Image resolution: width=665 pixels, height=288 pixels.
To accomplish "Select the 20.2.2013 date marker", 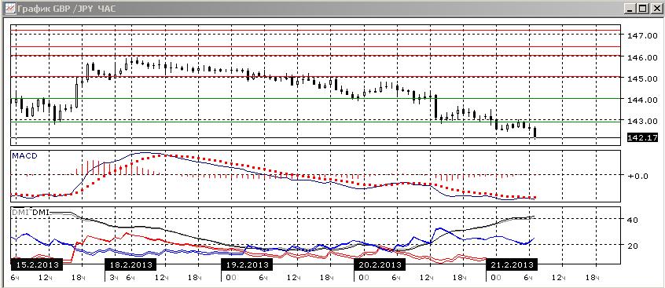I will 379,264.
